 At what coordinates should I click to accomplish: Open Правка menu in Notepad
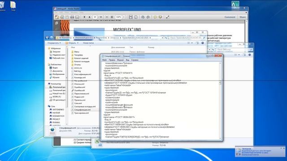pyautogui.click(x=112, y=60)
